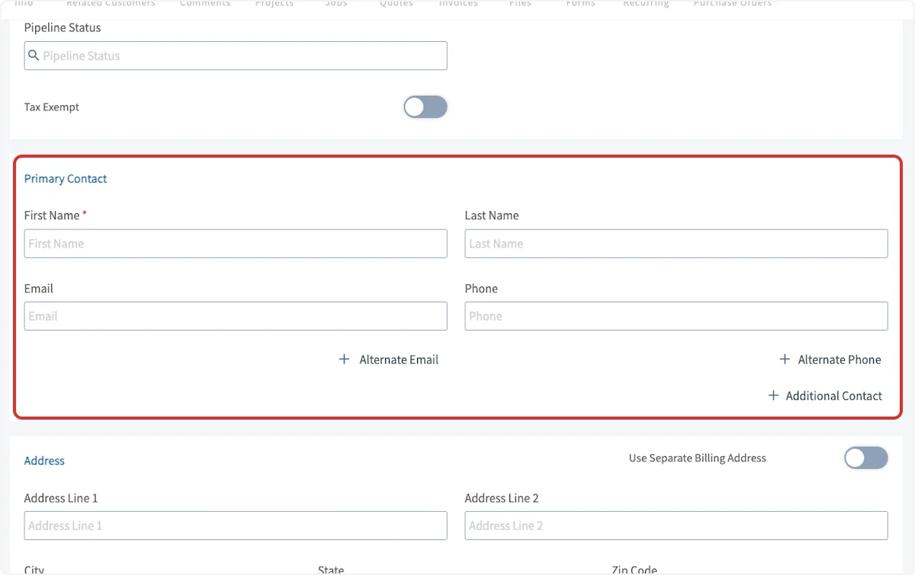Click the Tax Exempt label

pos(52,107)
